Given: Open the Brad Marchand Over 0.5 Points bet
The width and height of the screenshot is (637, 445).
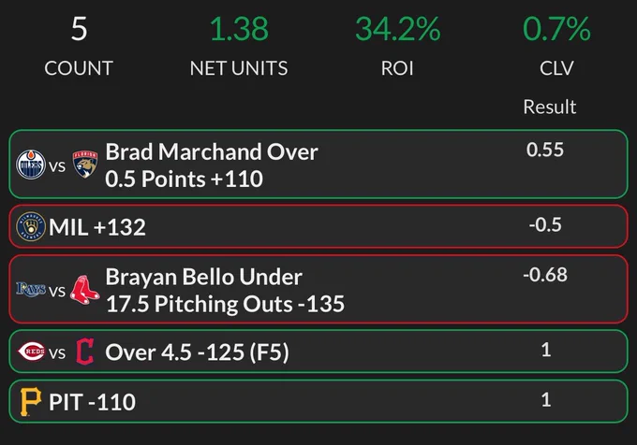Looking at the screenshot, I should (318, 165).
